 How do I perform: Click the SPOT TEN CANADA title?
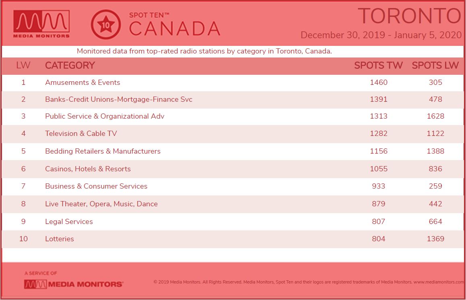coord(174,25)
